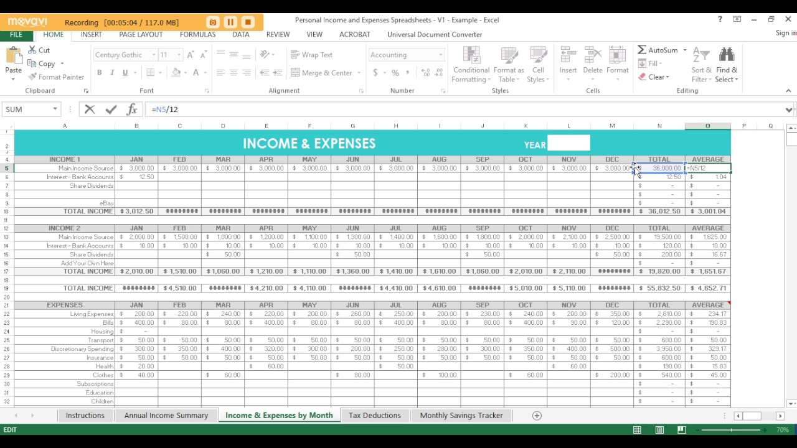Click the Insert Function fx icon

pyautogui.click(x=131, y=109)
